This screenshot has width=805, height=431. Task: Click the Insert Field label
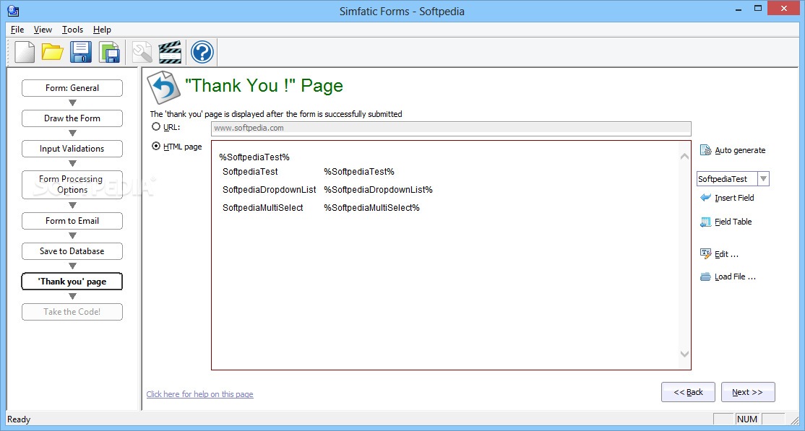coord(734,198)
